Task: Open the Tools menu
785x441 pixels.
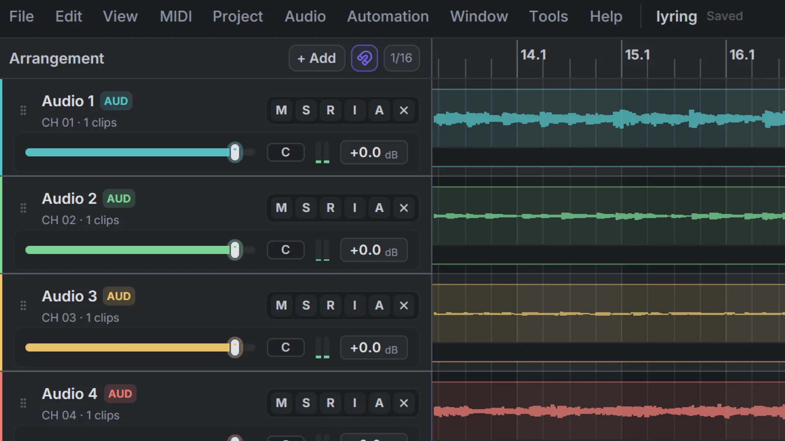Action: pos(548,16)
